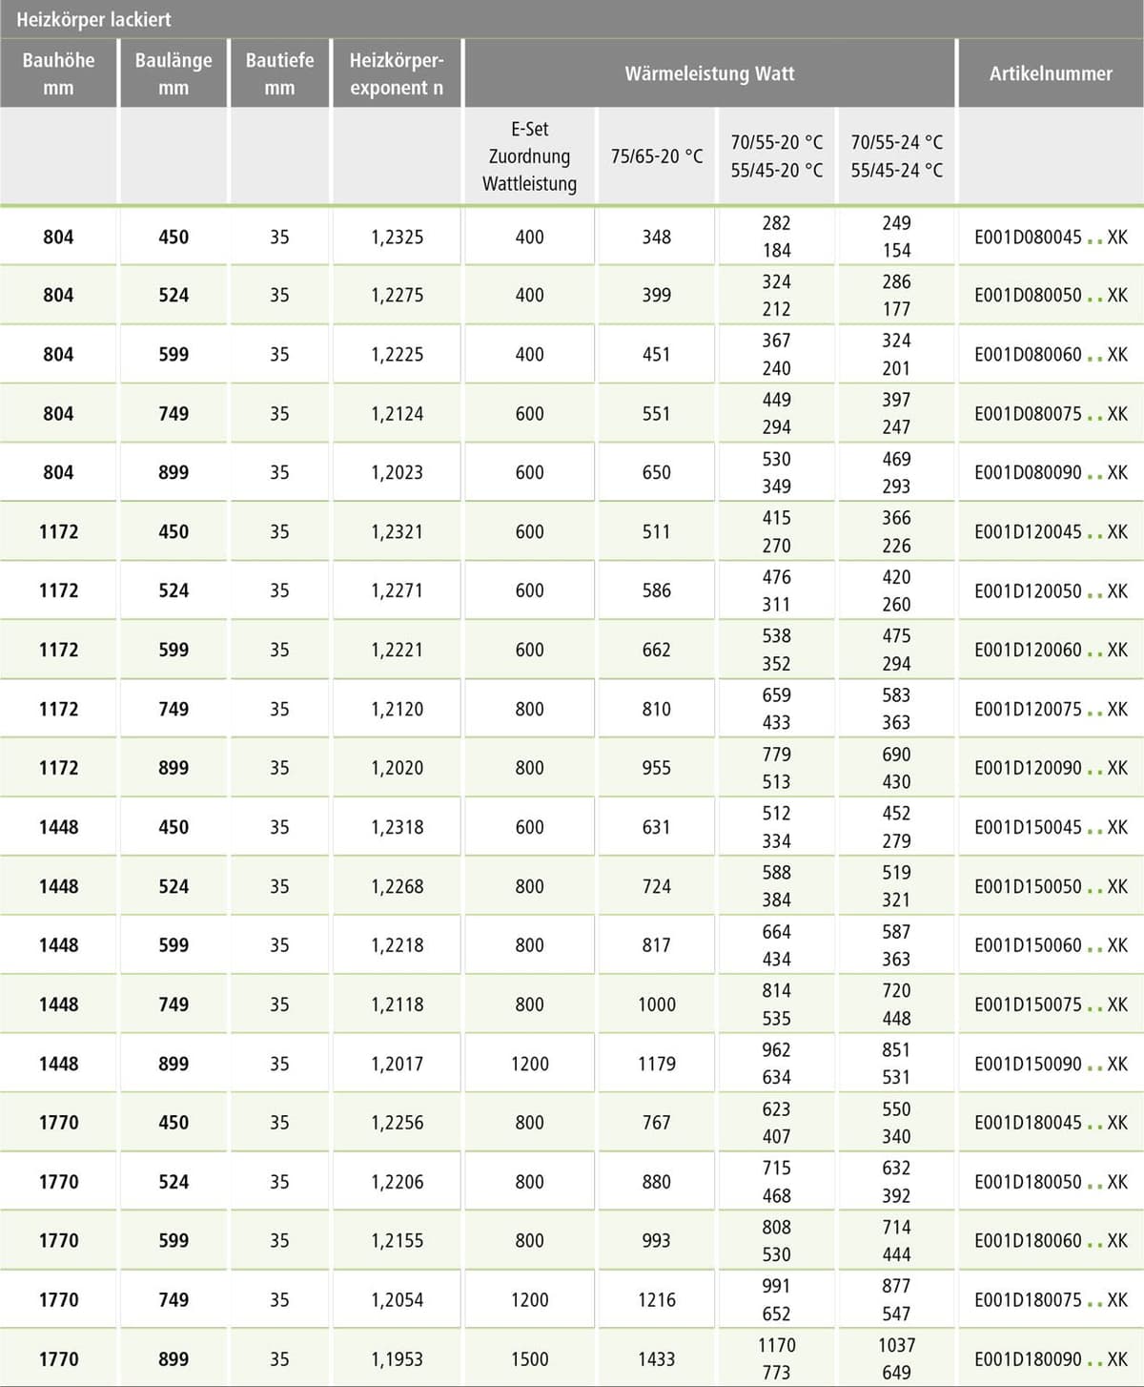1144x1387 pixels.
Task: Click the 75/65-20 °C value 1000
Action: click(x=657, y=1004)
